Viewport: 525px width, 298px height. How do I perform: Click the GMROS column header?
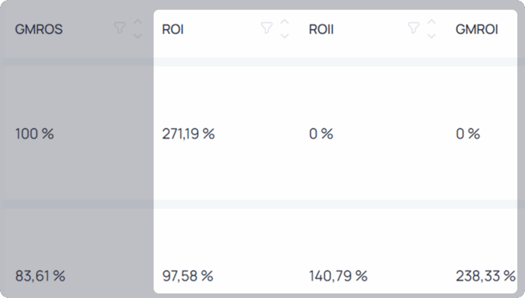click(x=39, y=29)
